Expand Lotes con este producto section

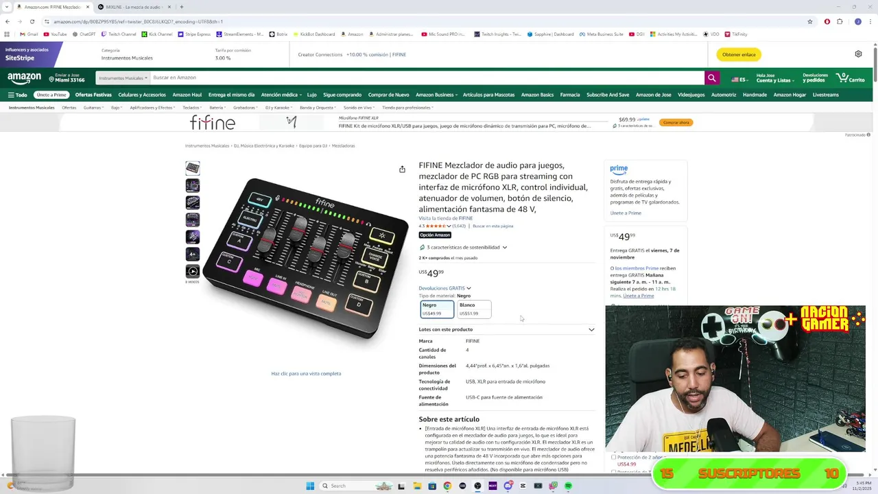(x=507, y=329)
